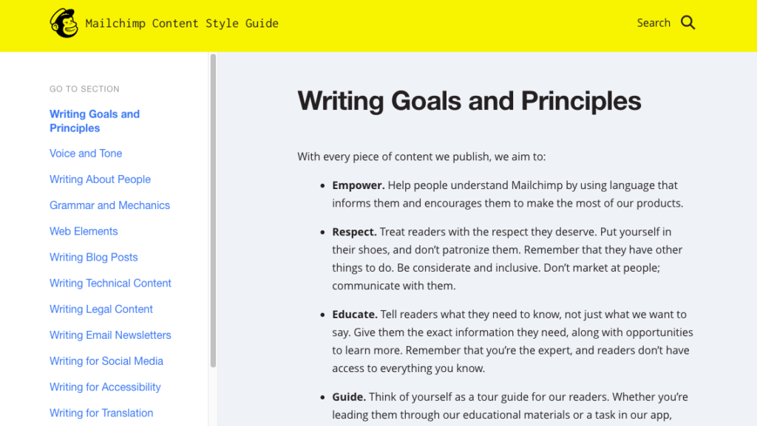Open Writing Goals and Principles section
757x426 pixels.
click(95, 121)
